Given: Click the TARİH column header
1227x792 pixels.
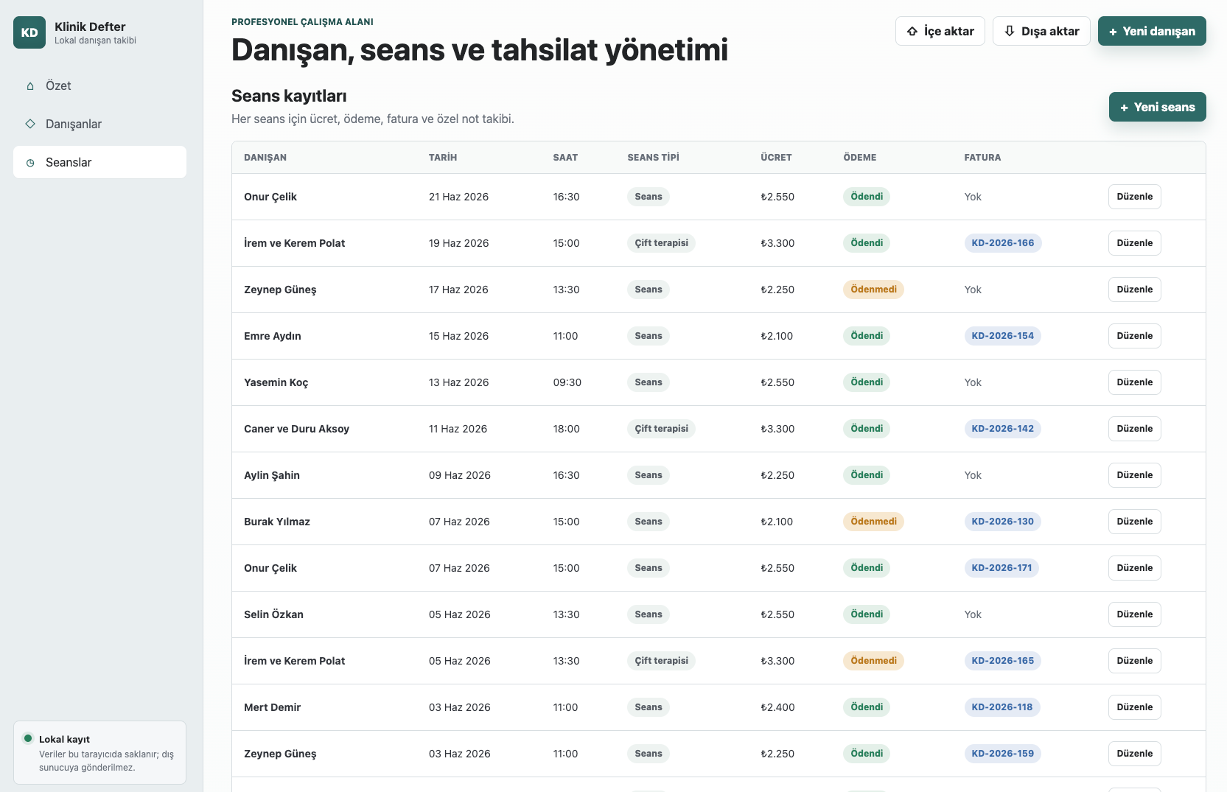Looking at the screenshot, I should [x=443, y=158].
